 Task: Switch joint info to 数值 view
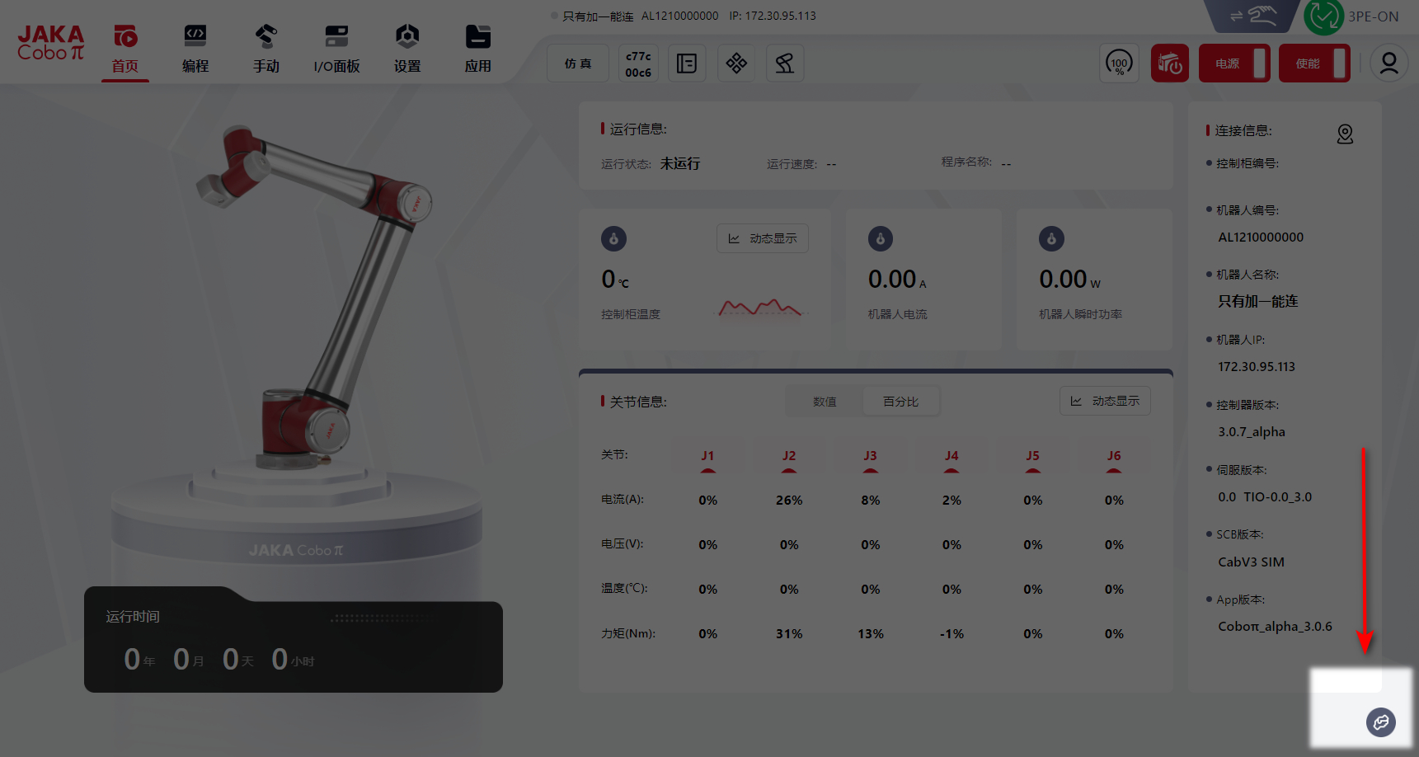pos(825,402)
